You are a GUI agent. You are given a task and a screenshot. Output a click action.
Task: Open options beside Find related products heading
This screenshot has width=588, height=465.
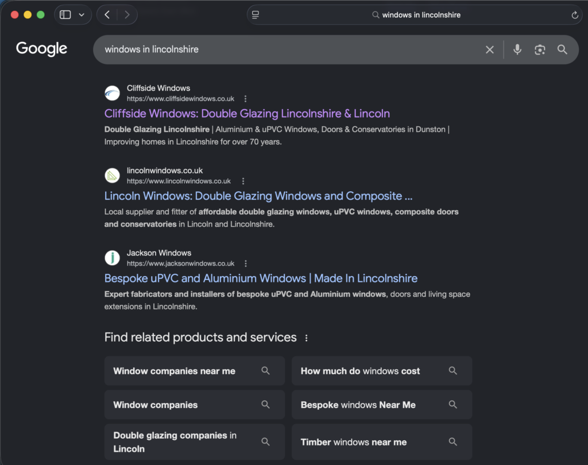coord(307,338)
